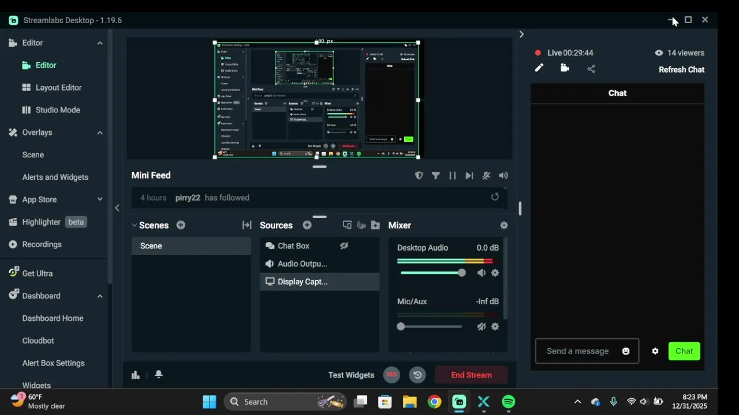Replay the pirry22 follow alert
Screen dimensions: 739x415
pyautogui.click(x=495, y=197)
